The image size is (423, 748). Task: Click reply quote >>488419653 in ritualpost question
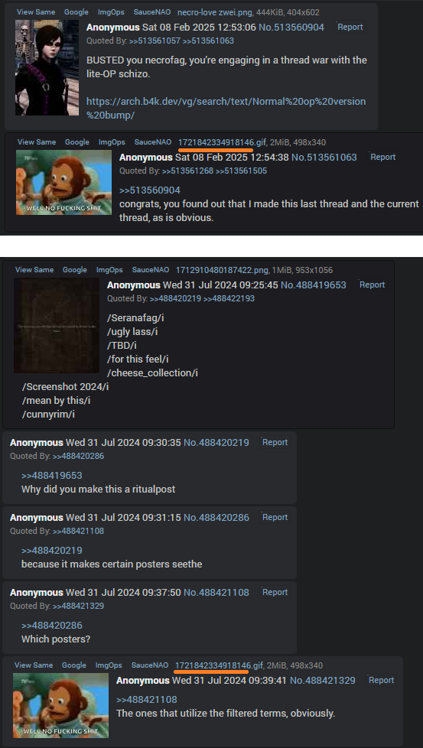click(52, 476)
